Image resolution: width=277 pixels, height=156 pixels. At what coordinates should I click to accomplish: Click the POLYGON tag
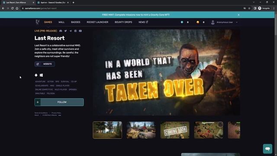coord(51,94)
